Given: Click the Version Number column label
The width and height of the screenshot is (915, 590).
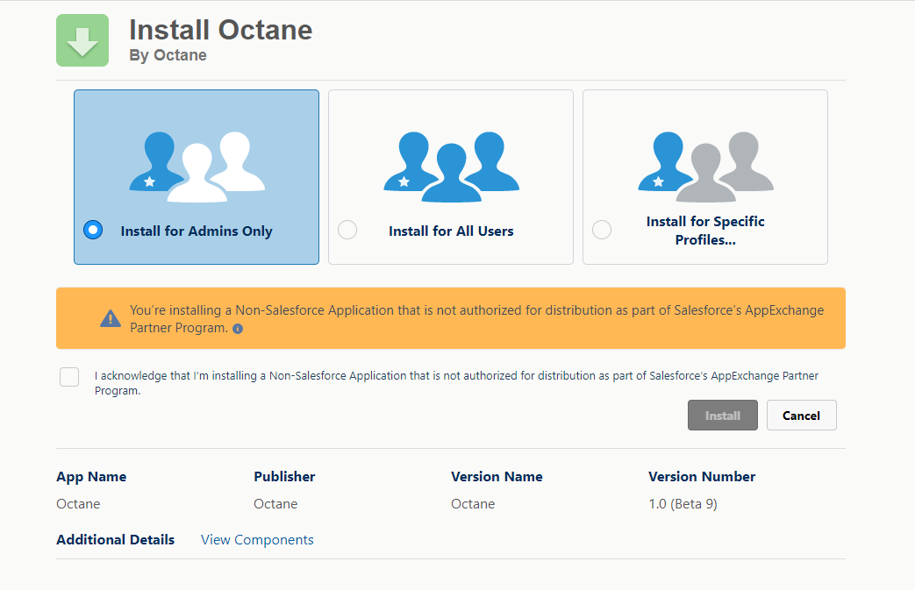Looking at the screenshot, I should click(x=702, y=476).
